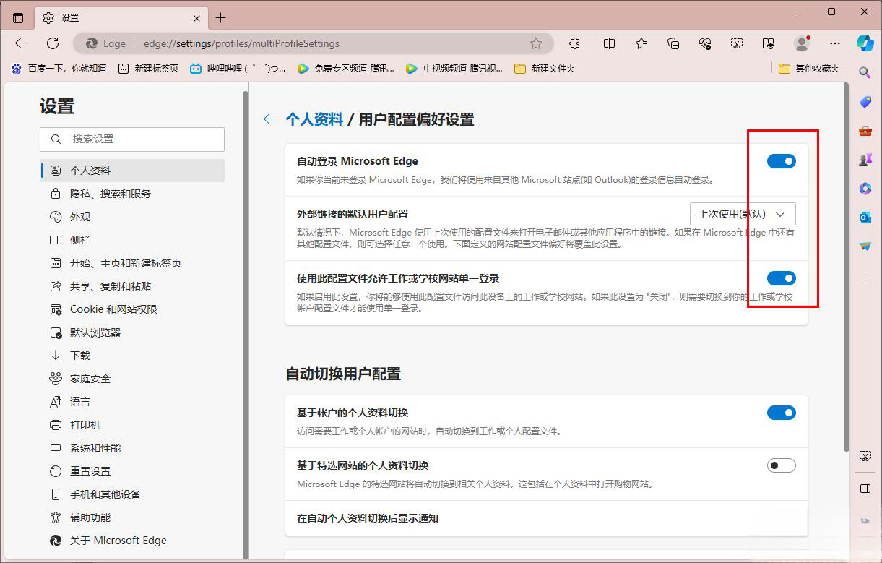Image resolution: width=882 pixels, height=563 pixels.
Task: Customize sidebar with plus icon
Action: tap(865, 278)
